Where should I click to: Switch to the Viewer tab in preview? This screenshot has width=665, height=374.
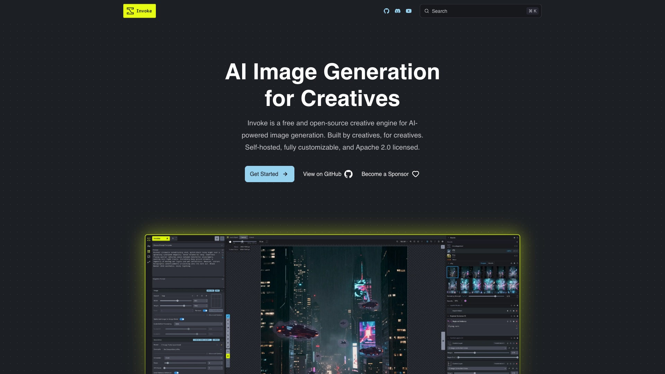[x=252, y=238]
